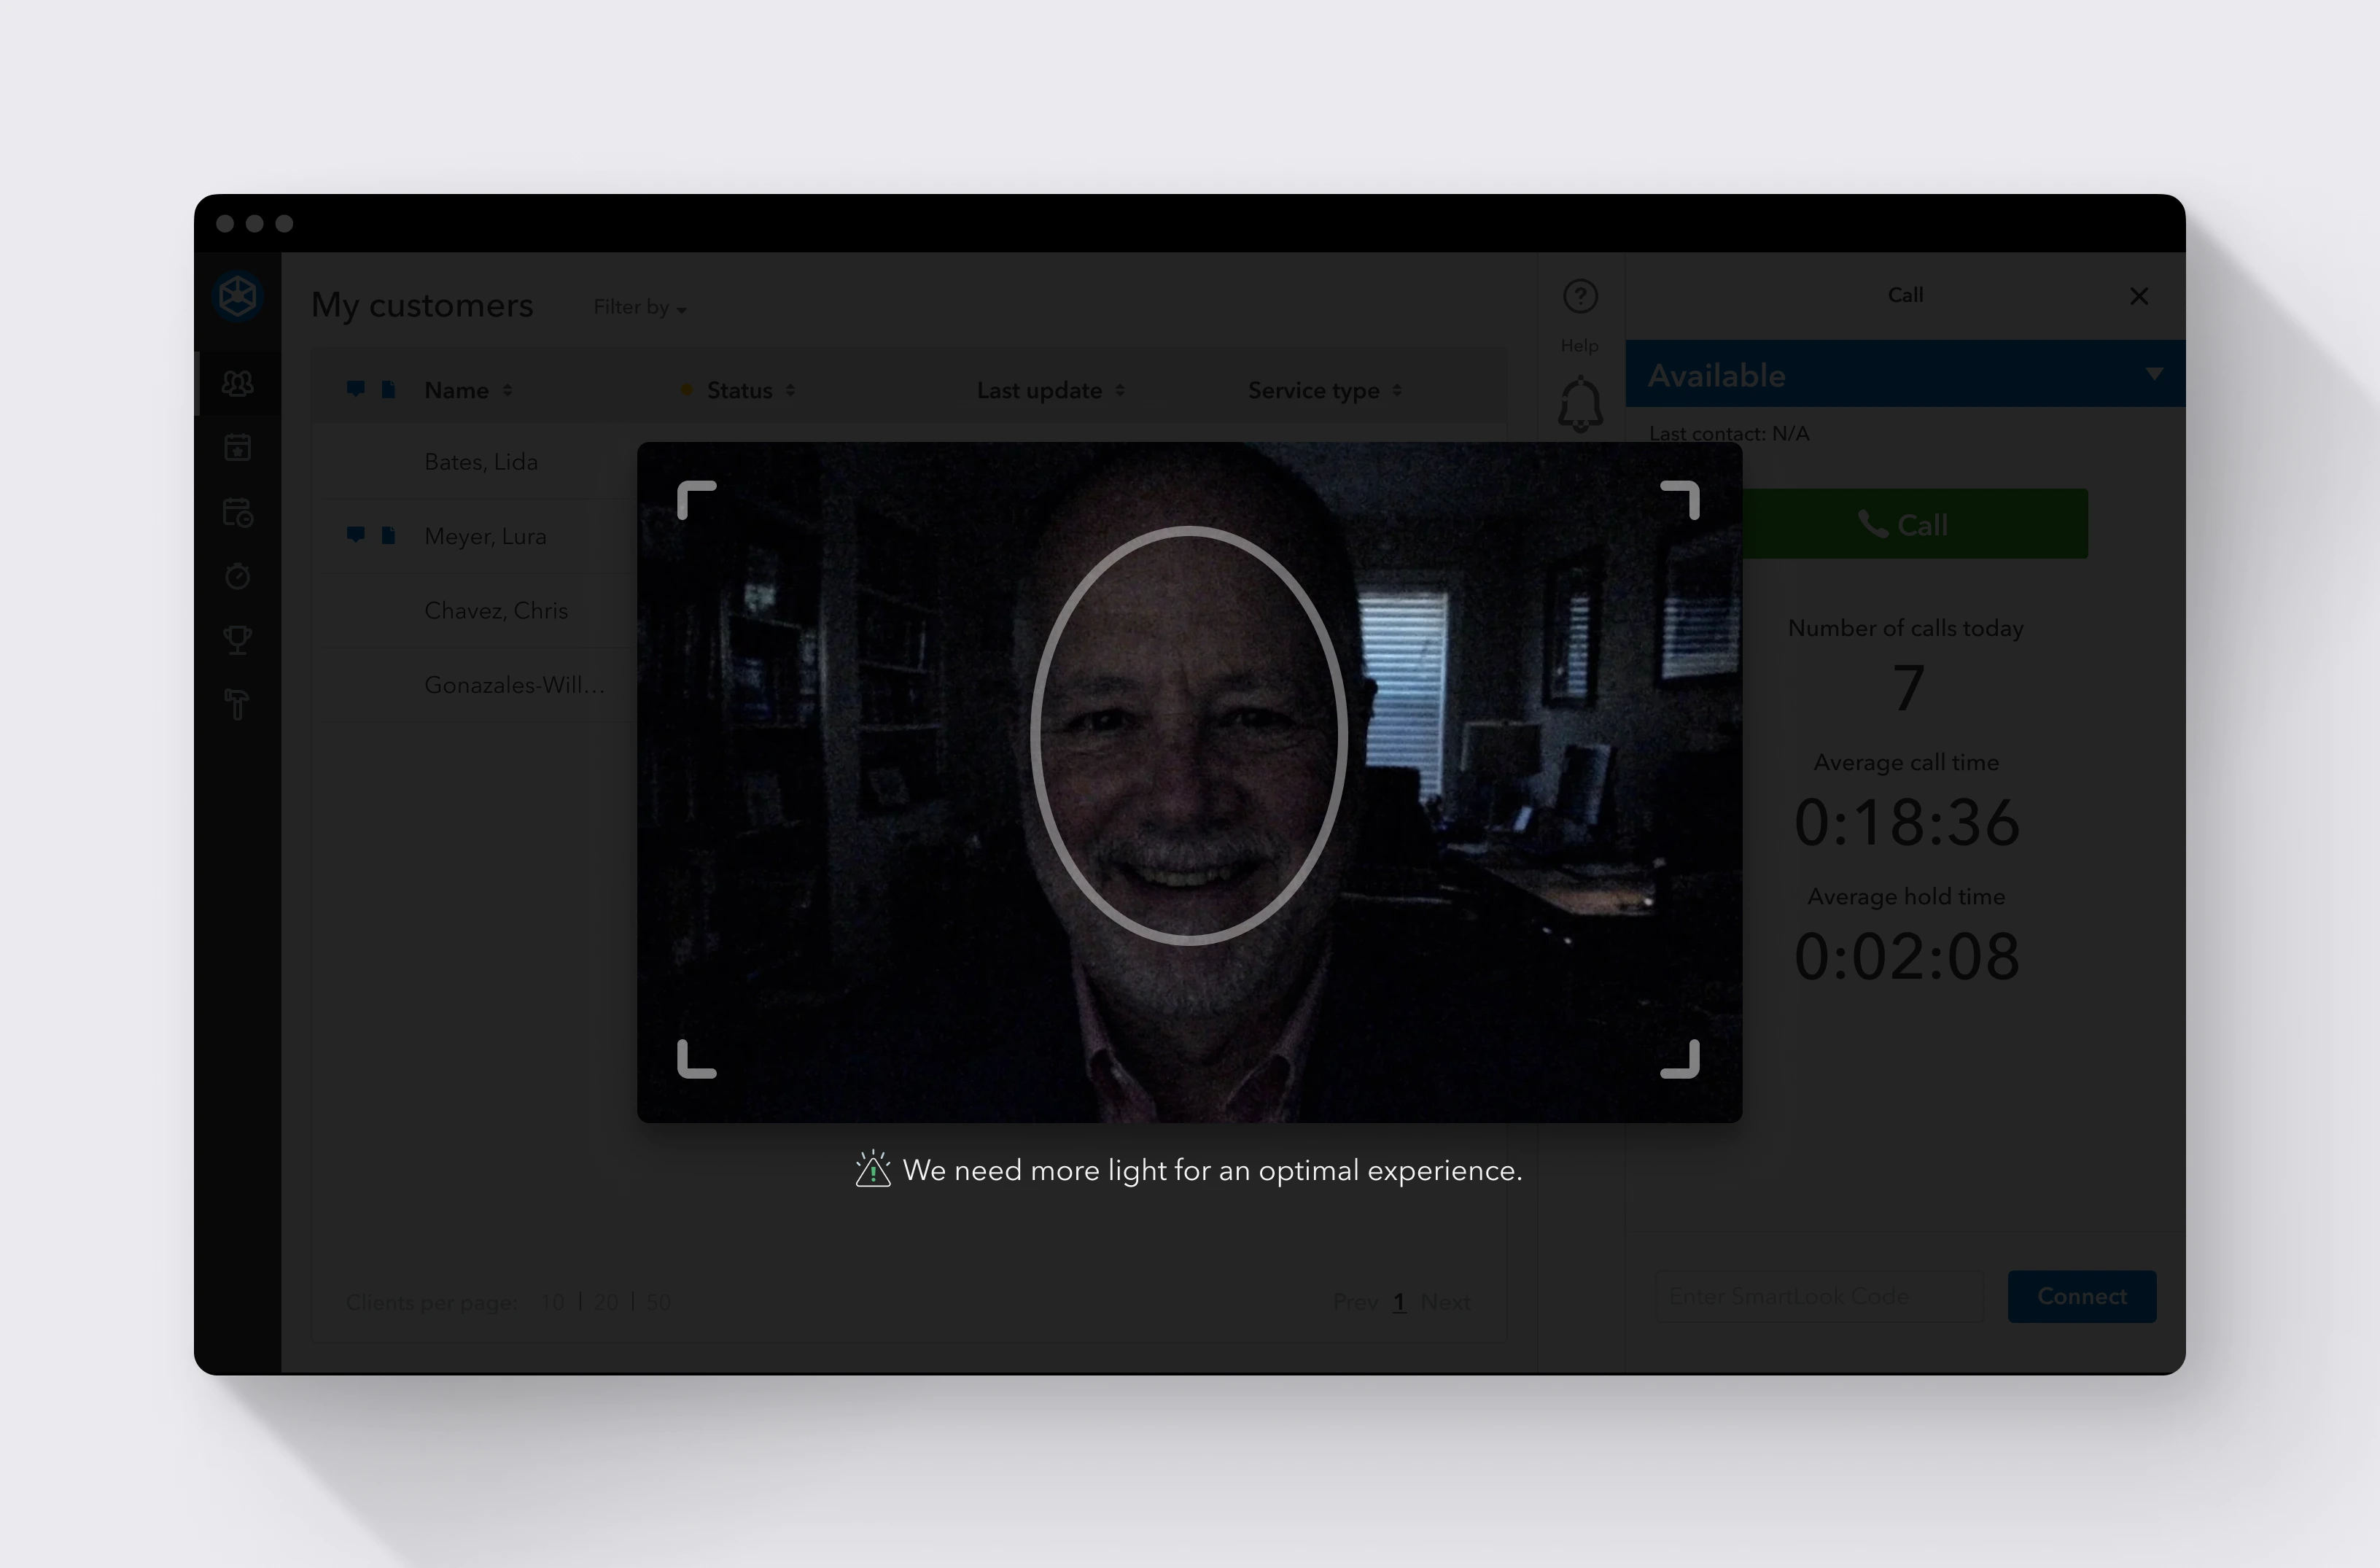Toggle the document icon beside Bates, Lida
The width and height of the screenshot is (2380, 1568).
pos(387,461)
